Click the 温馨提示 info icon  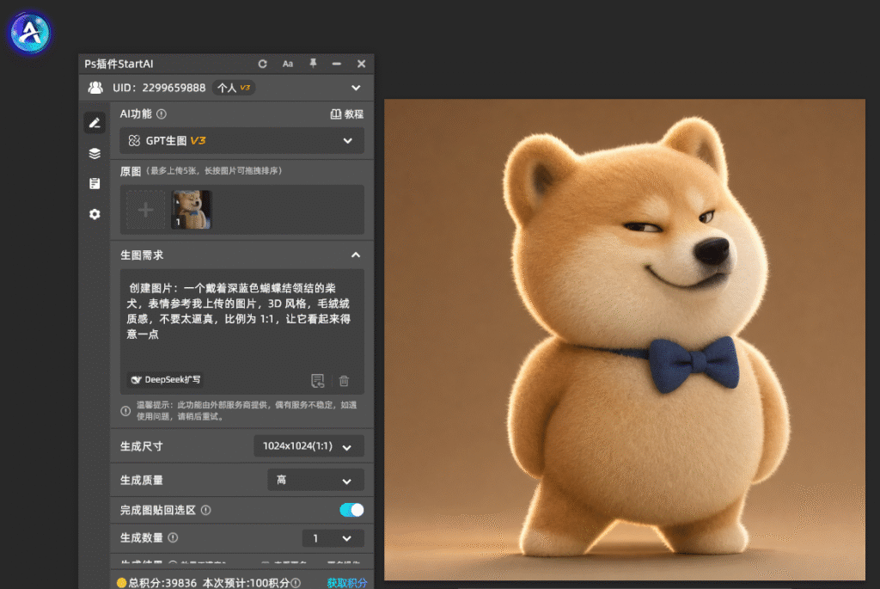[125, 411]
